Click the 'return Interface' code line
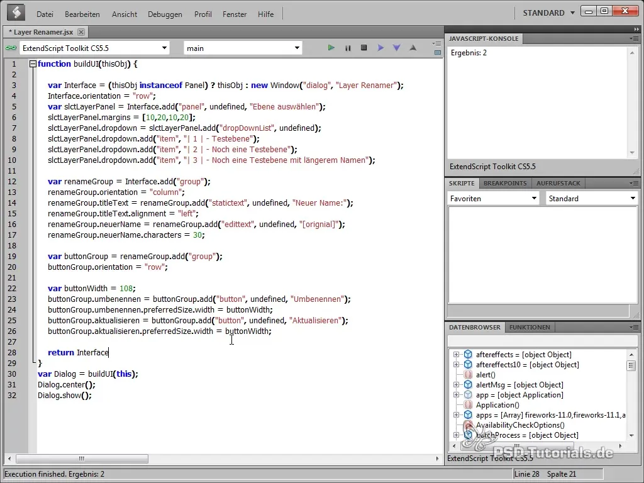Screen dimensions: 644x483 pyautogui.click(x=78, y=352)
